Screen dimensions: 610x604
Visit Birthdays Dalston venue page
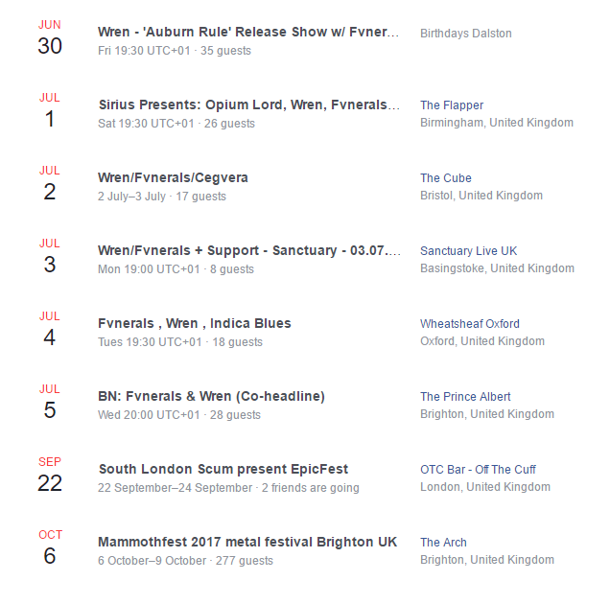click(x=465, y=33)
